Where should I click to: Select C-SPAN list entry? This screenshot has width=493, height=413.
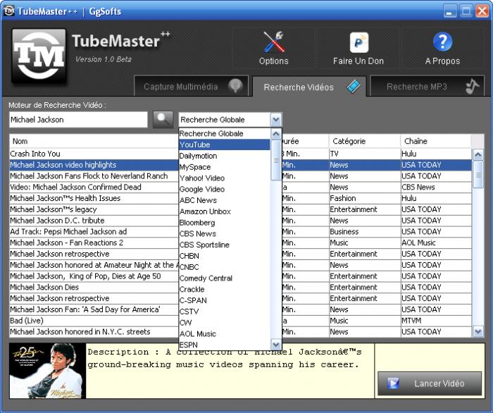[225, 300]
